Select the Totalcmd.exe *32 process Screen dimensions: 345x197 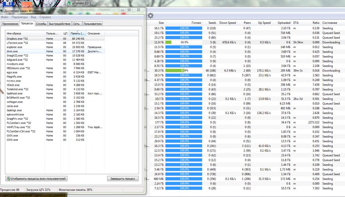pos(55,89)
